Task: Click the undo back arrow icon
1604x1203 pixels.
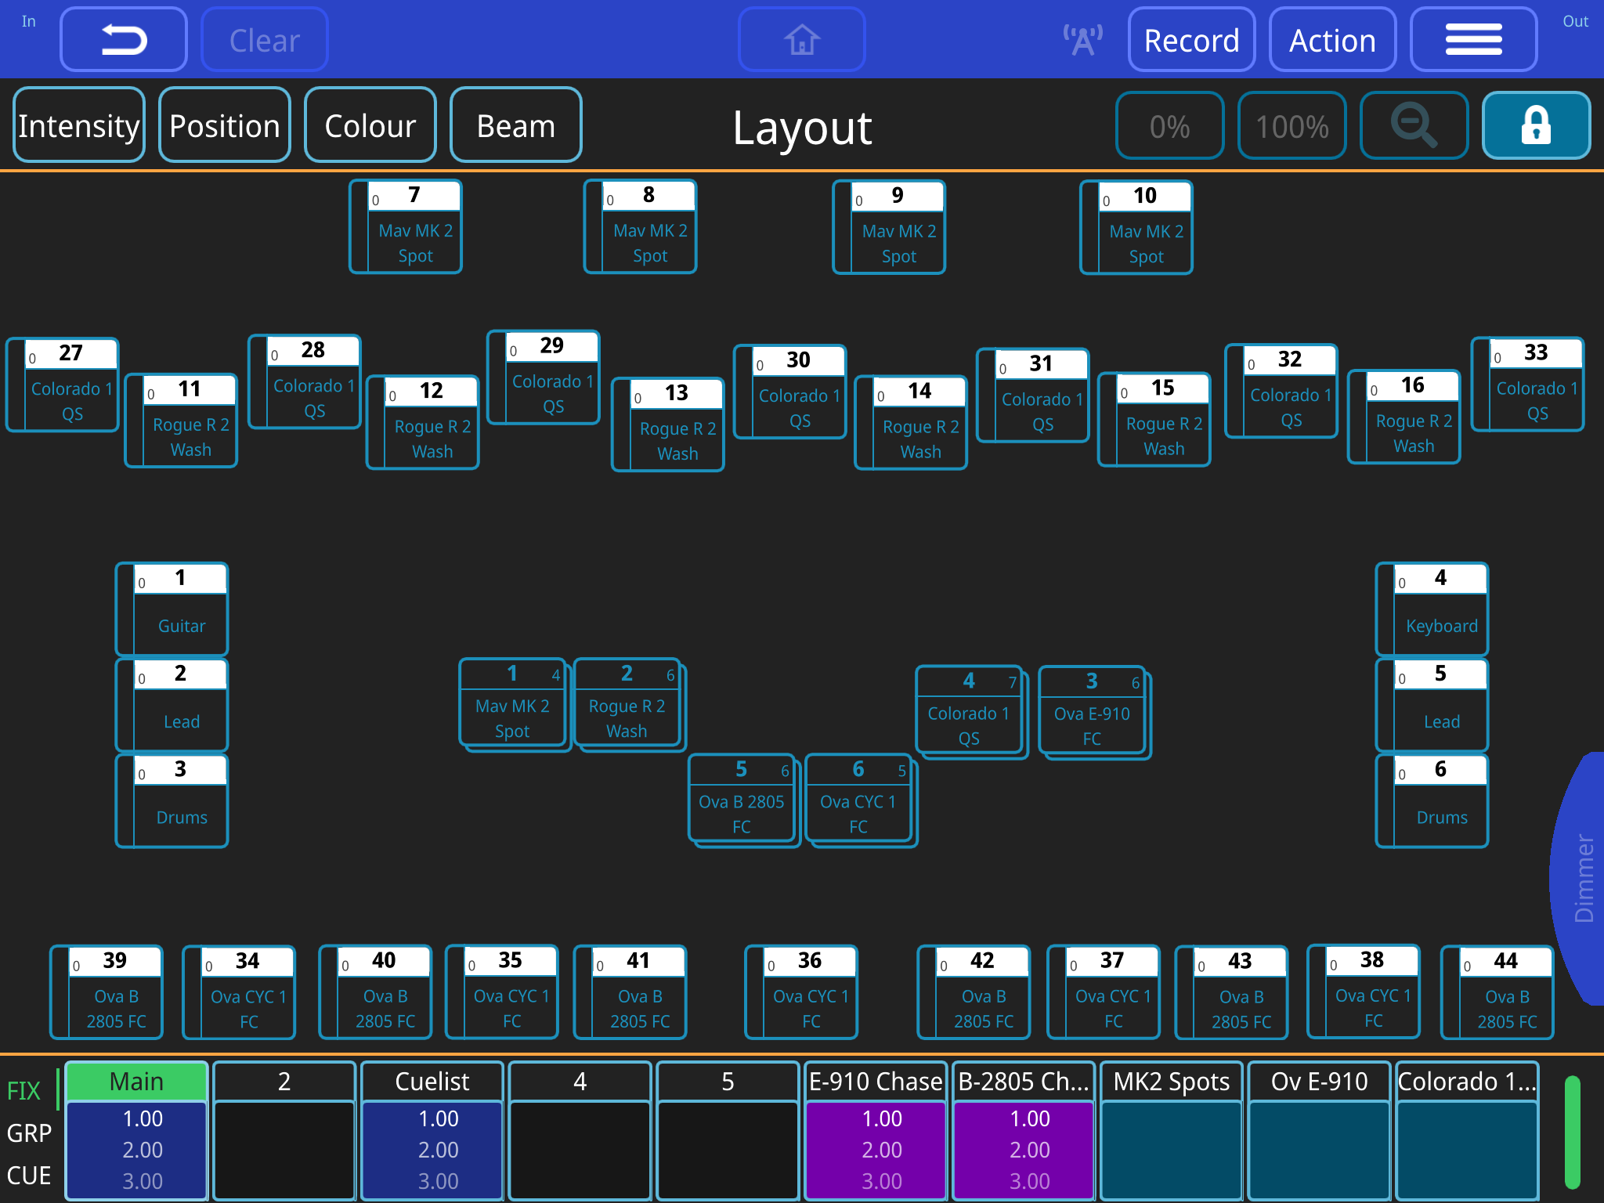Action: click(123, 38)
